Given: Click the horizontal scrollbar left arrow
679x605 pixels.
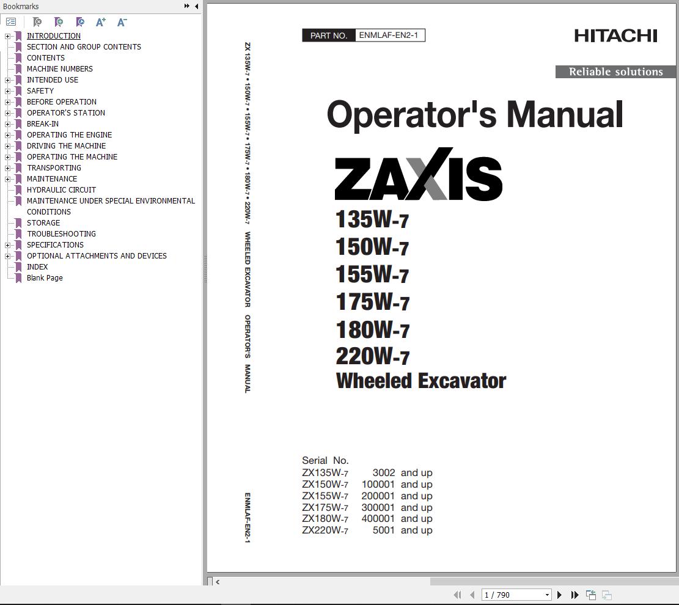Looking at the screenshot, I should pyautogui.click(x=218, y=582).
